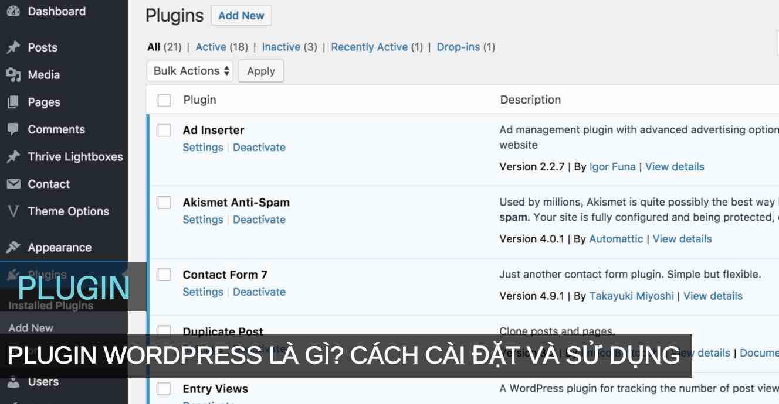The width and height of the screenshot is (779, 404).
Task: Click the Version 2.2.7 text
Action: tap(532, 167)
